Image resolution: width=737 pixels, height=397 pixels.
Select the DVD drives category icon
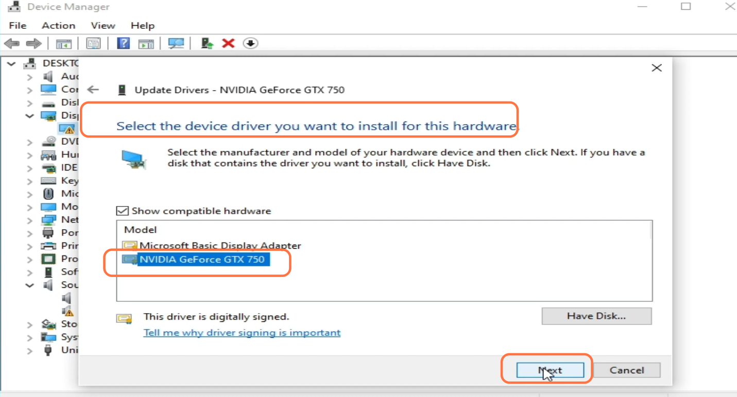48,142
